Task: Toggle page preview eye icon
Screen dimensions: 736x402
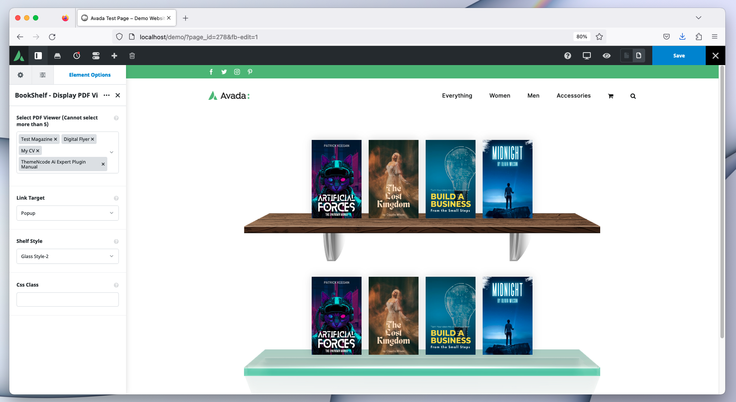Action: pyautogui.click(x=606, y=56)
